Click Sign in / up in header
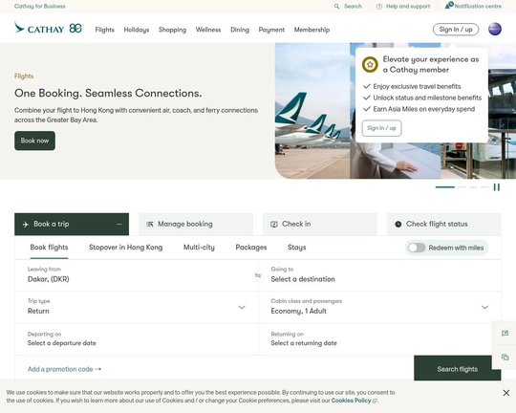This screenshot has height=413, width=516. 456,30
